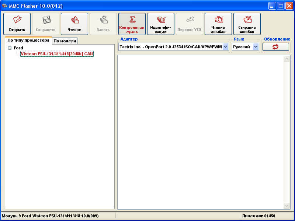Click the Адаптер group label

point(129,39)
